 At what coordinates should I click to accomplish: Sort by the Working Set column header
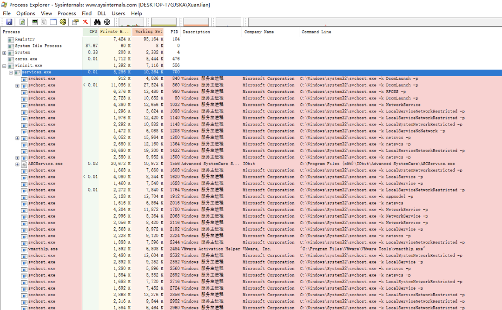[149, 32]
